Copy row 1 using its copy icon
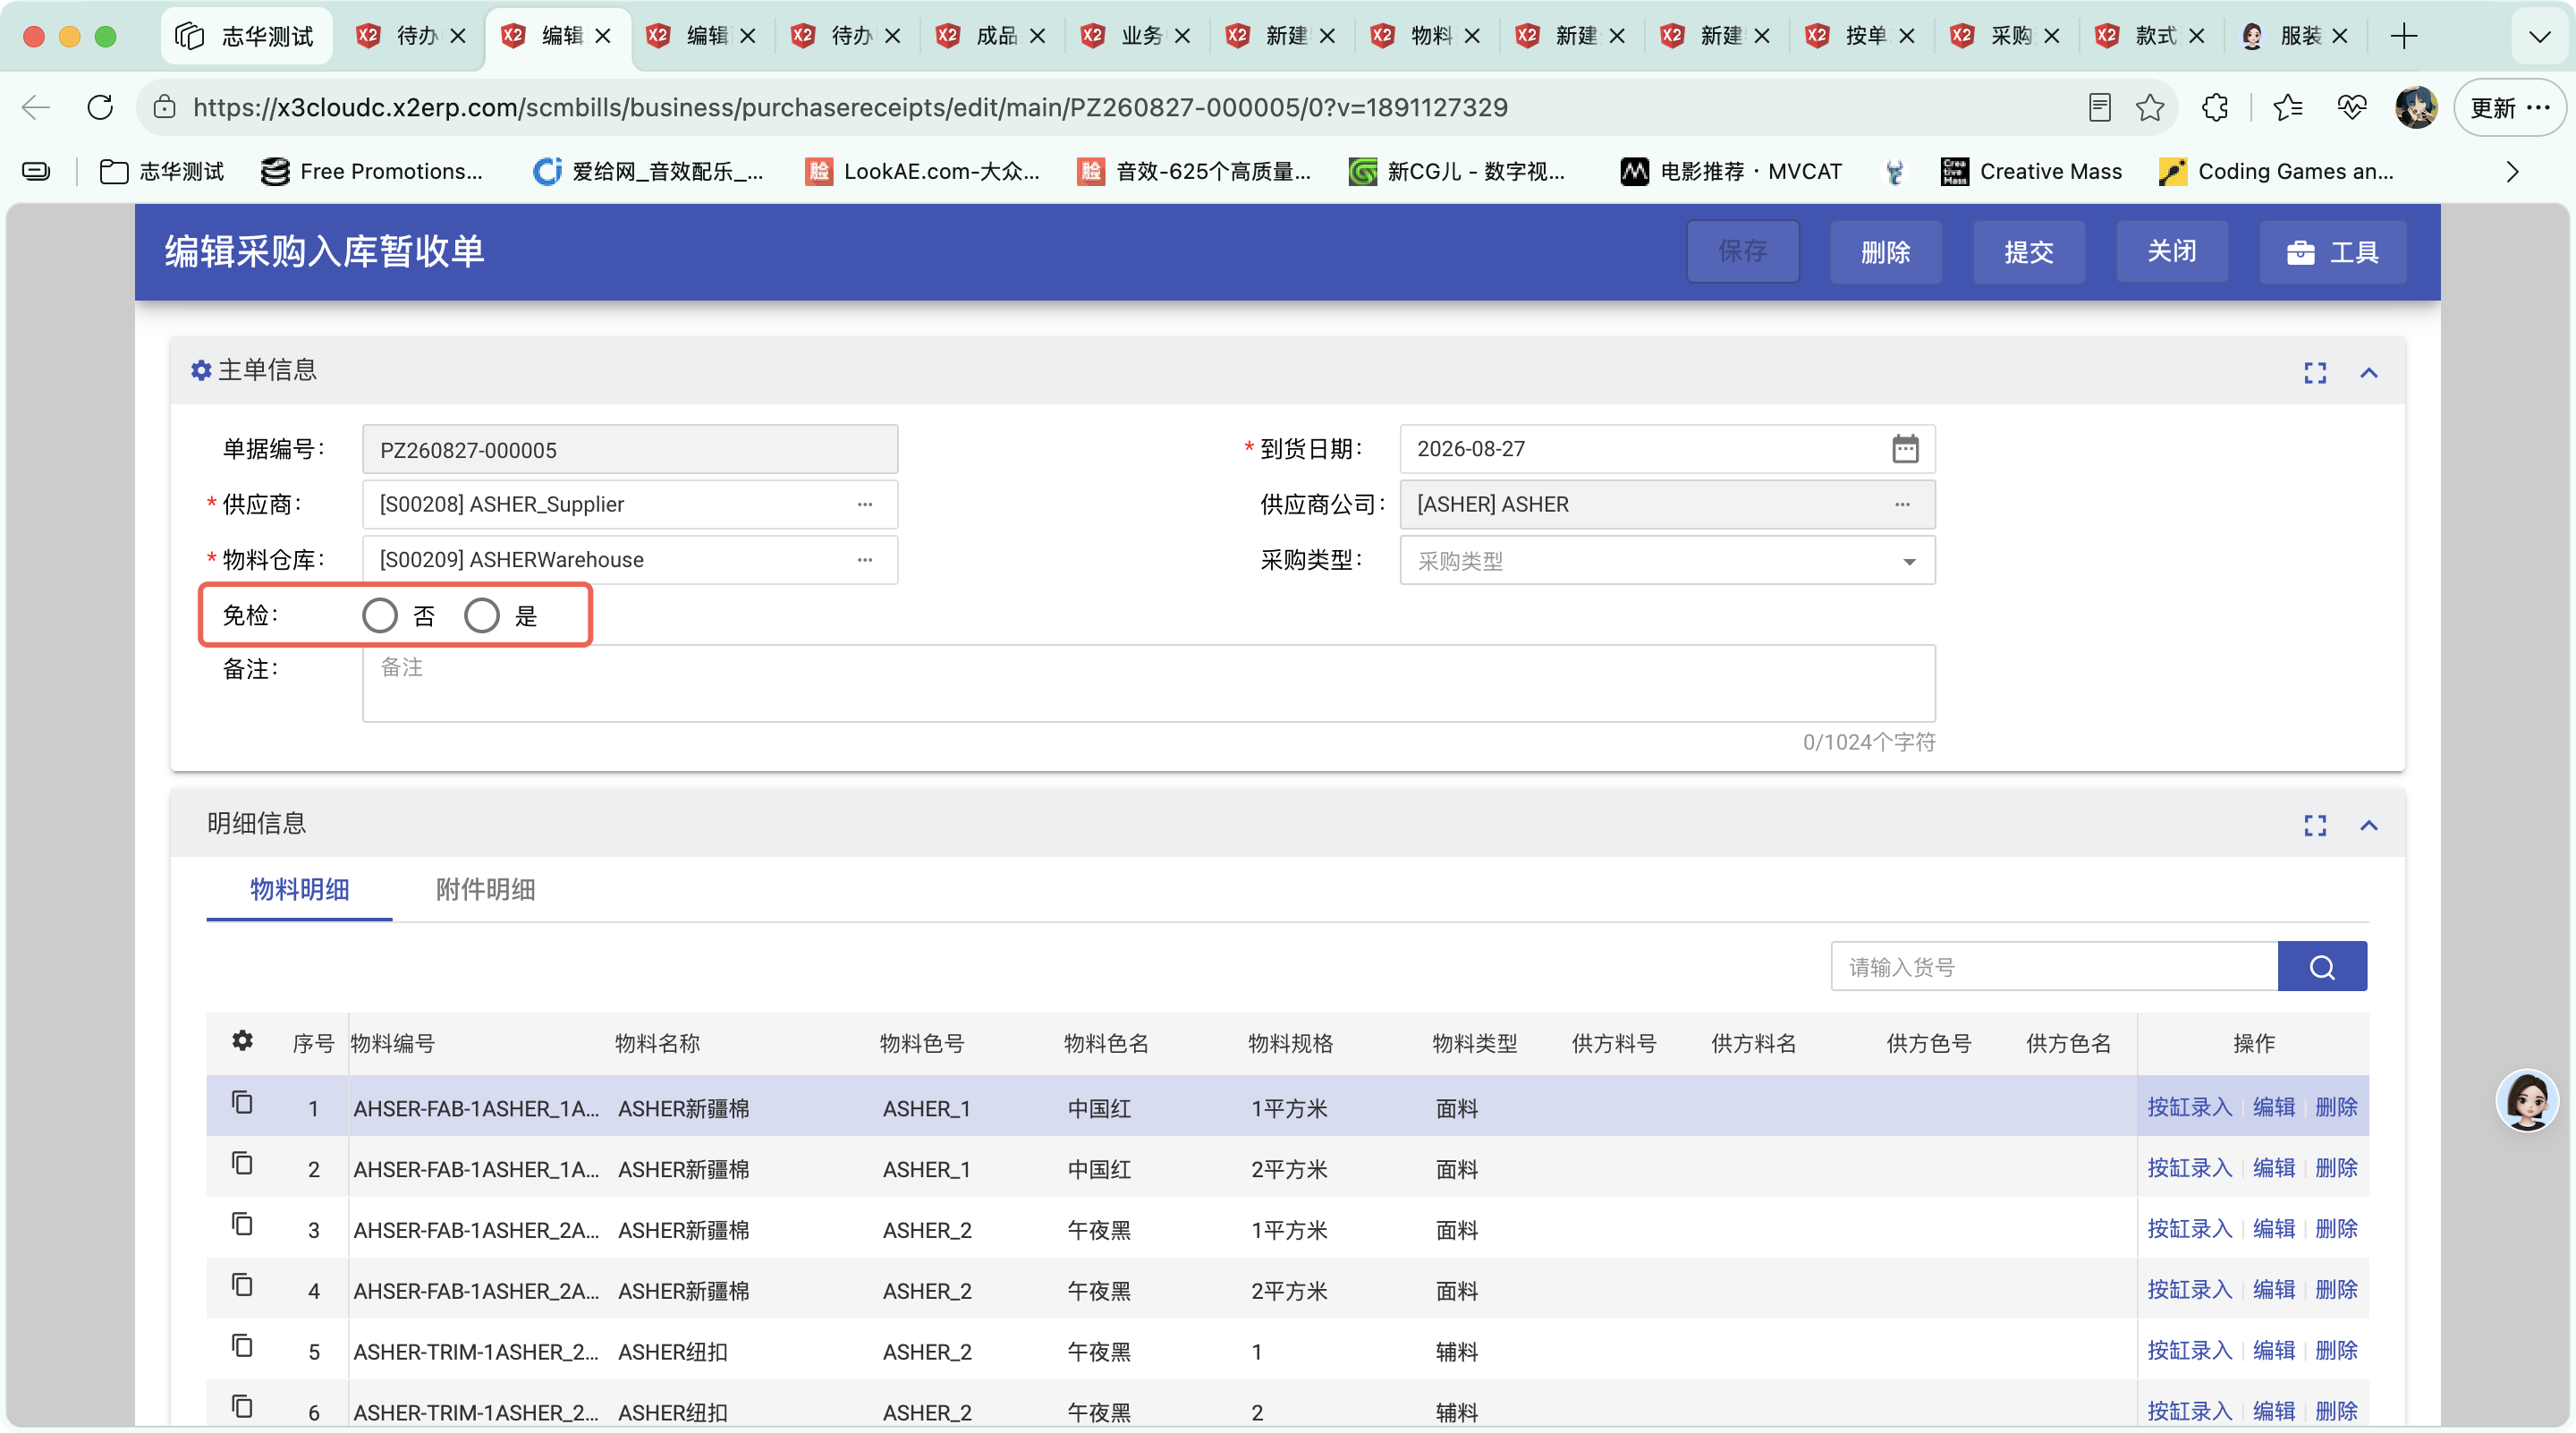 pyautogui.click(x=242, y=1102)
